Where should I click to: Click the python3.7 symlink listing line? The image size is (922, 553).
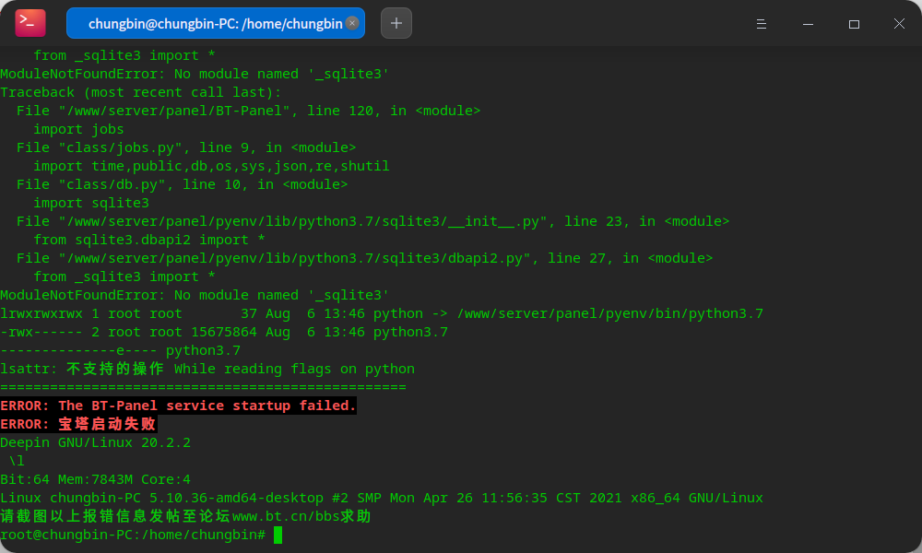point(383,313)
